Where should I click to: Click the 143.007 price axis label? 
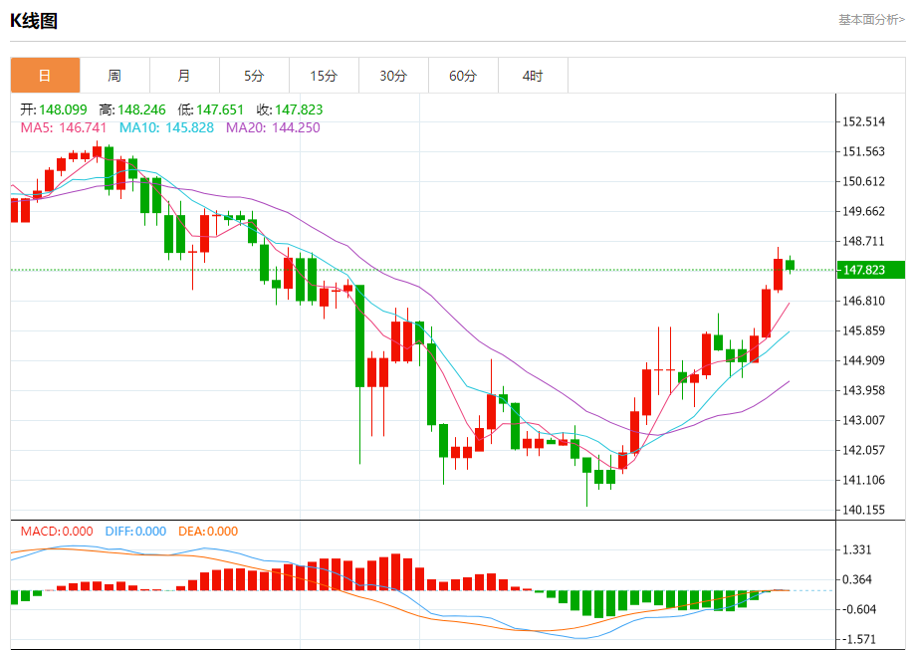(x=864, y=420)
